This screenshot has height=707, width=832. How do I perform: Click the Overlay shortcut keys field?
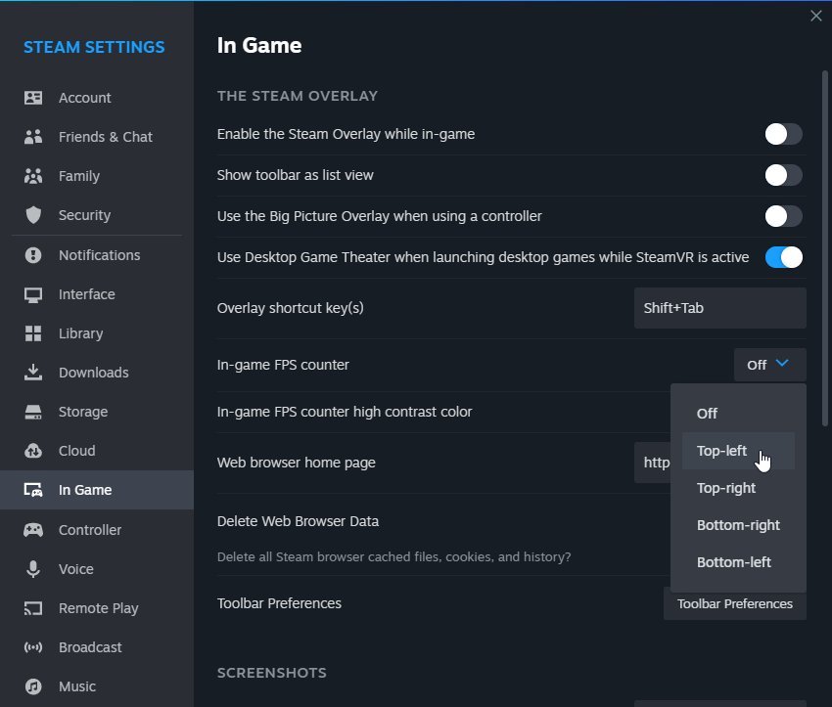click(720, 308)
